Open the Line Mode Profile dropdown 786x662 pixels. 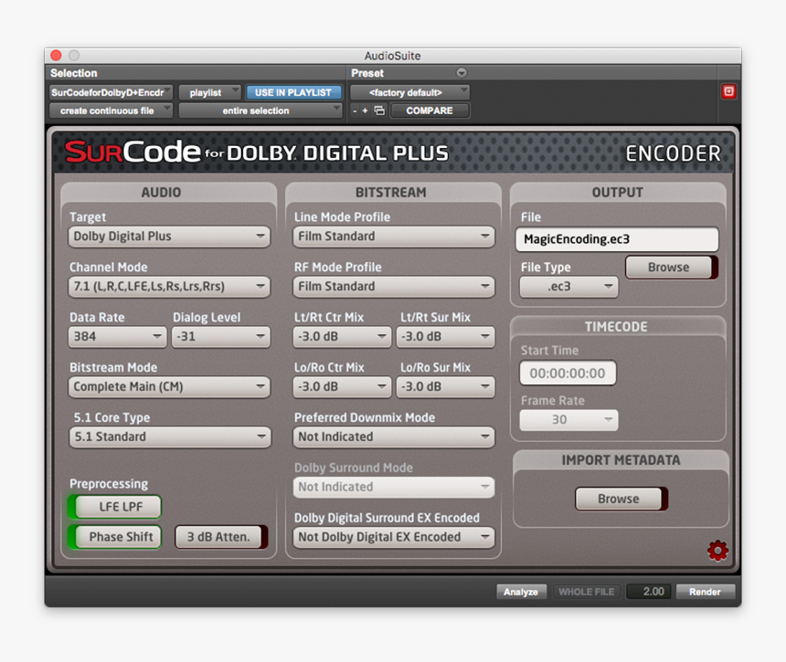(394, 236)
